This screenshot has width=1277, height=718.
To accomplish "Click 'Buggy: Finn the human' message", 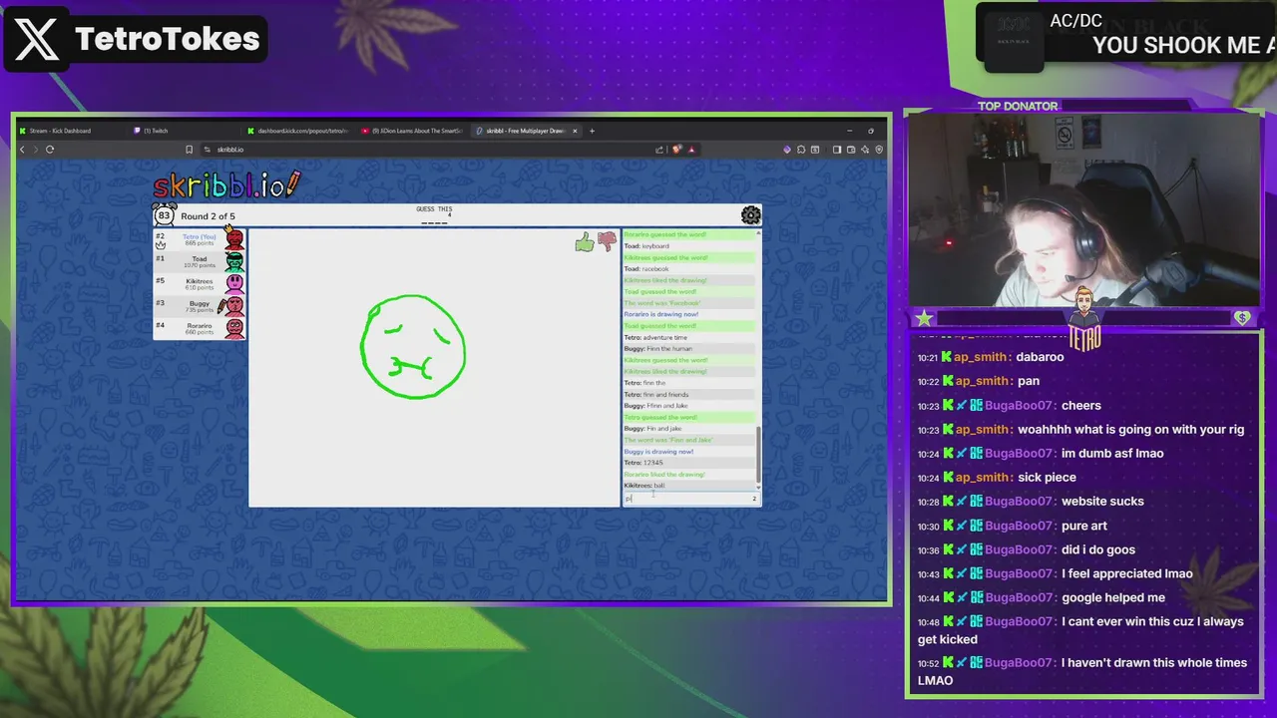I will tap(655, 349).
